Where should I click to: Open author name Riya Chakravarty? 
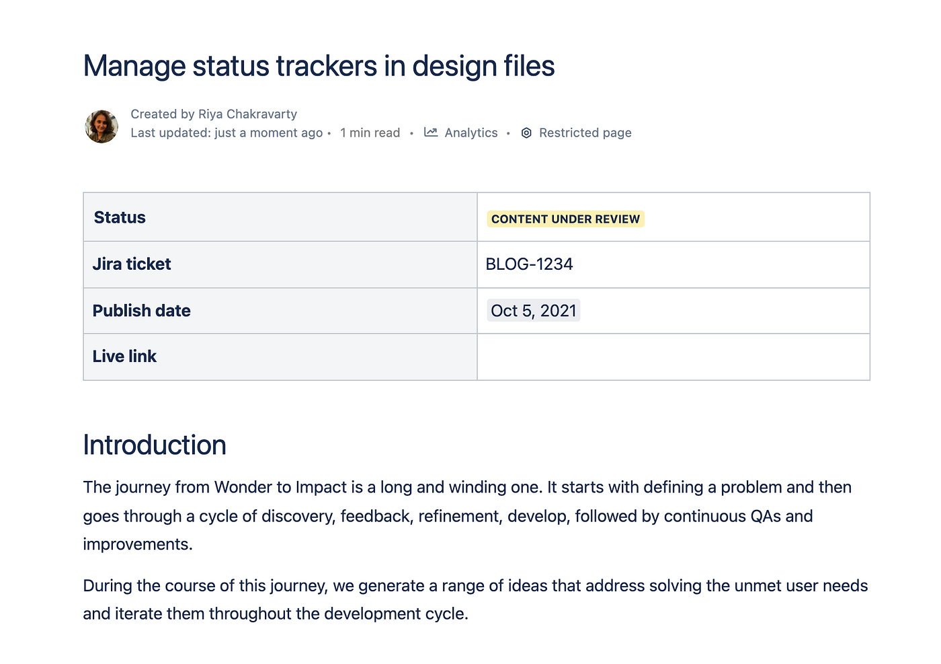(x=247, y=114)
